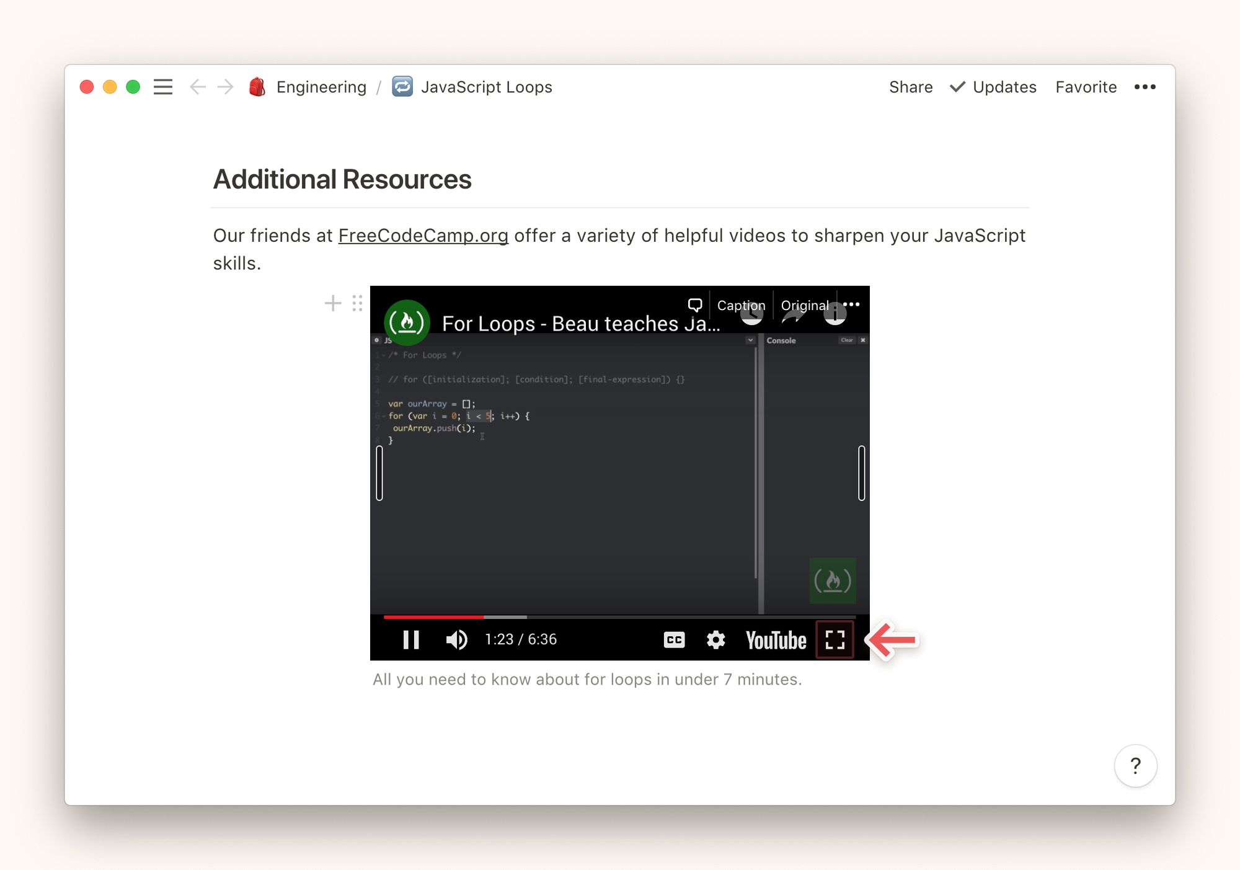Open the JavaScript Loops breadcrumb
This screenshot has width=1240, height=870.
486,87
